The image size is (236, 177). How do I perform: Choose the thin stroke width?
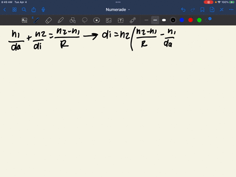click(x=147, y=20)
